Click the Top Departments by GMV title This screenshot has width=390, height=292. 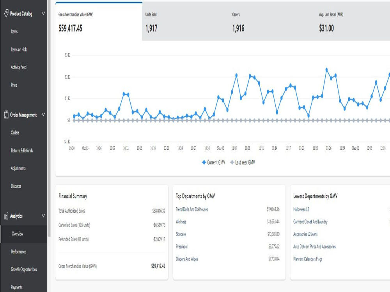click(195, 196)
